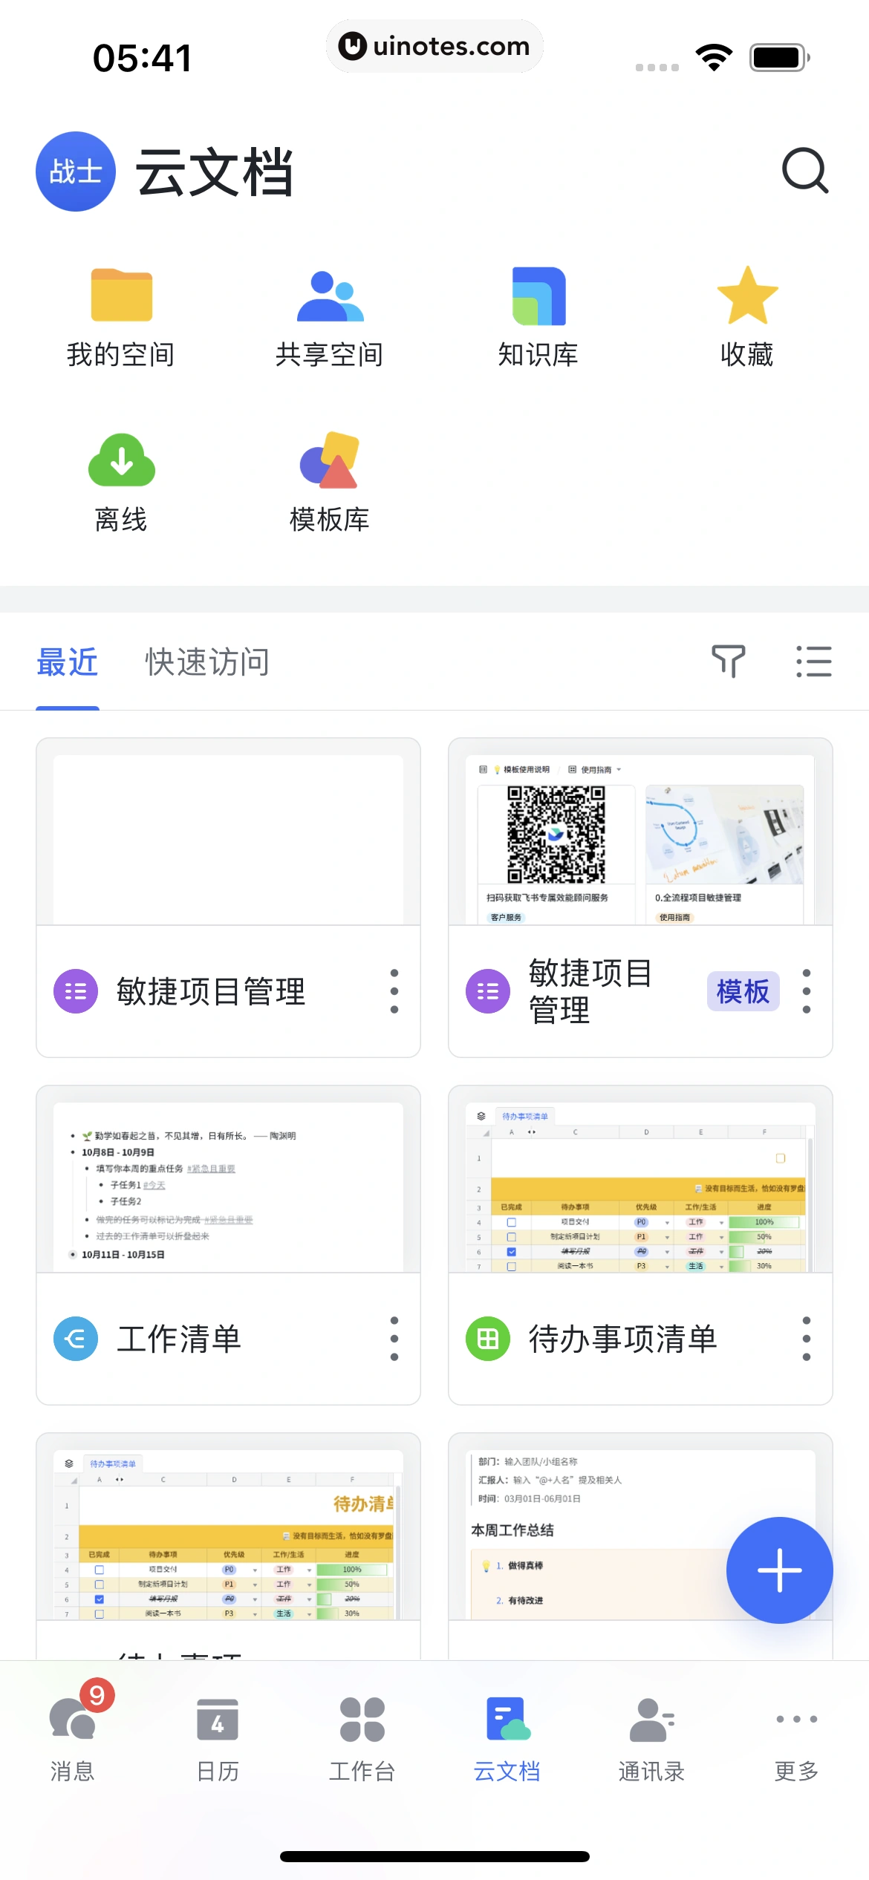Tap the 战士 profile avatar
This screenshot has height=1880, width=869.
click(x=76, y=172)
